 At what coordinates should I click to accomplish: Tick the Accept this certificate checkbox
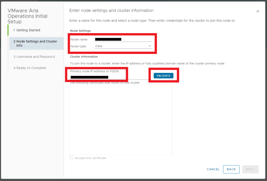coord(72,158)
